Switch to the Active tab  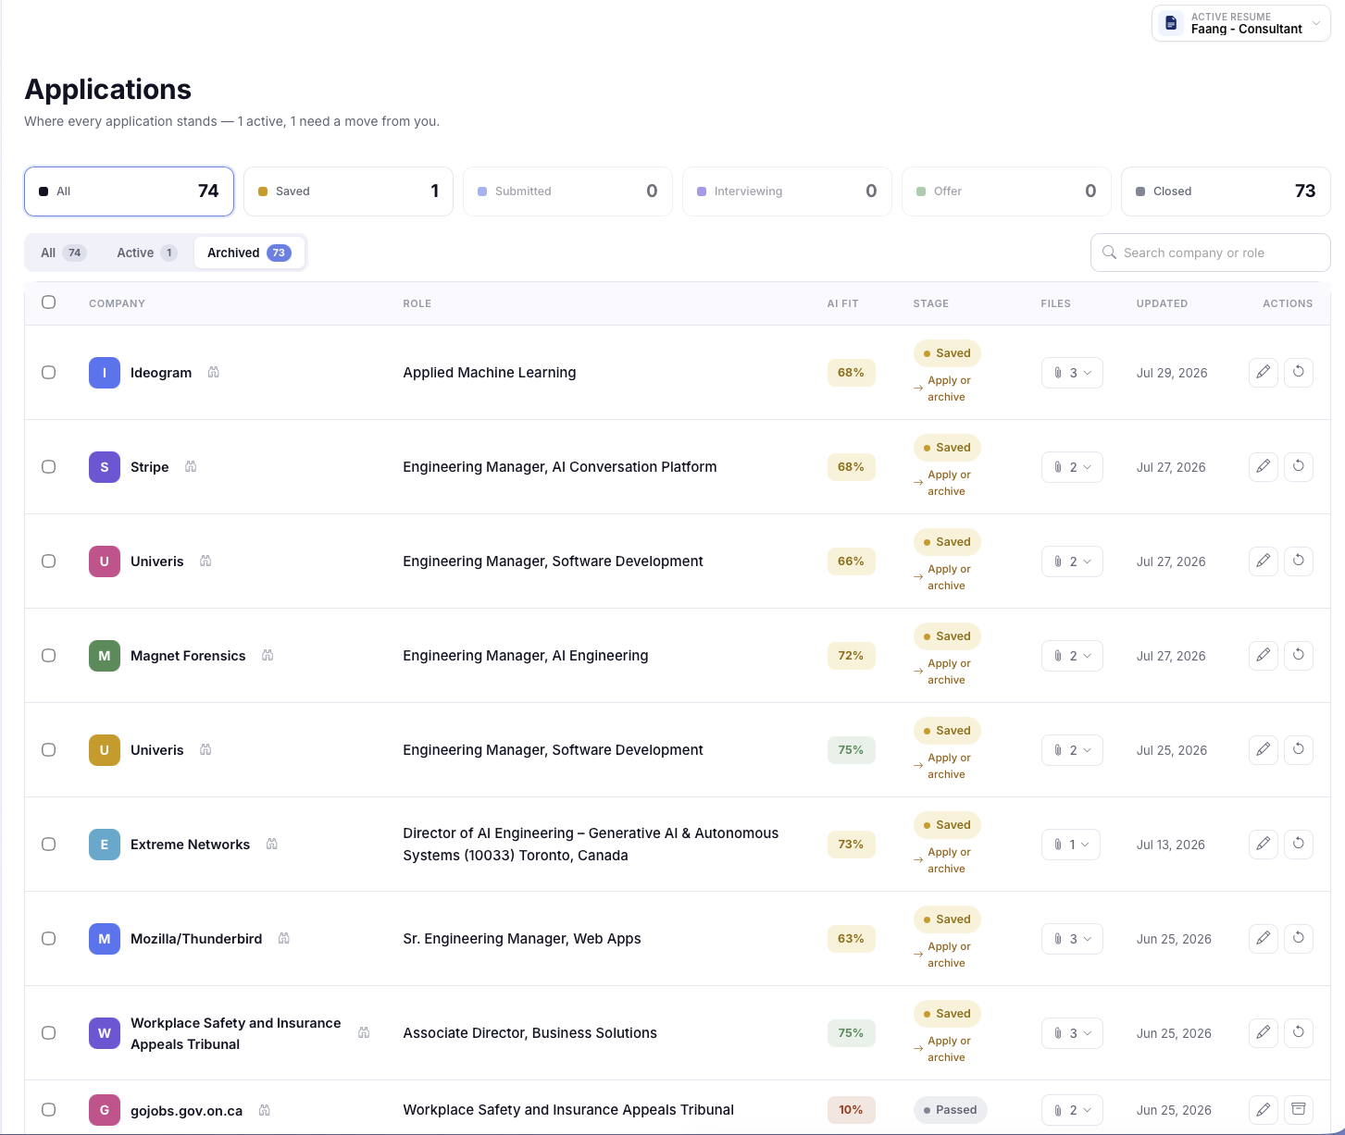point(146,253)
